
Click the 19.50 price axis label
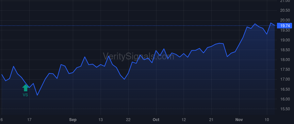[x=285, y=30]
